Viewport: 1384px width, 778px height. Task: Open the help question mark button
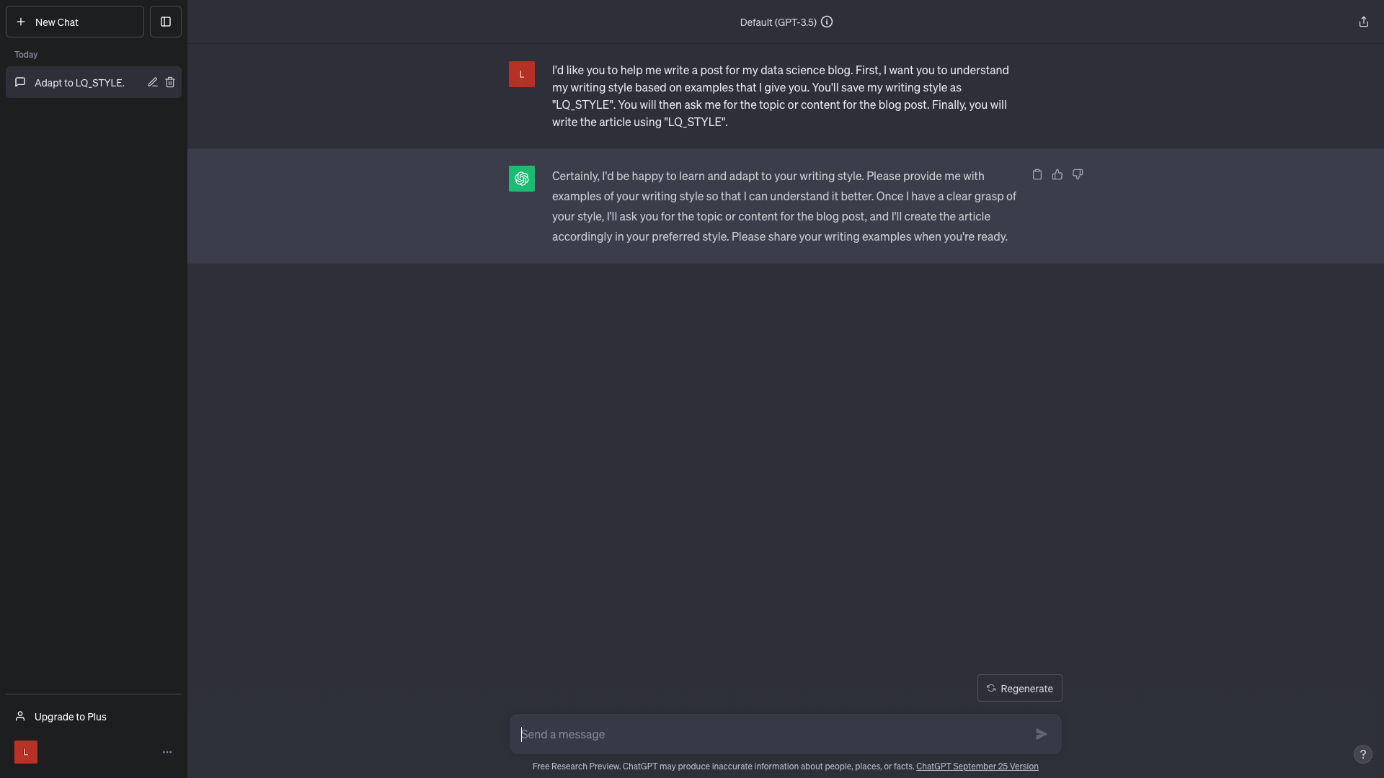[x=1362, y=754]
